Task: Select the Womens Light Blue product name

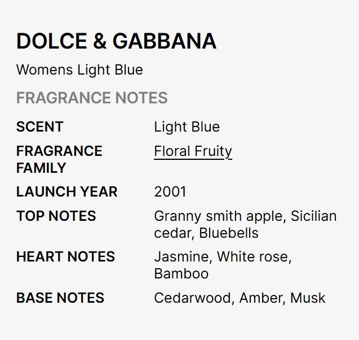Action: click(x=79, y=70)
